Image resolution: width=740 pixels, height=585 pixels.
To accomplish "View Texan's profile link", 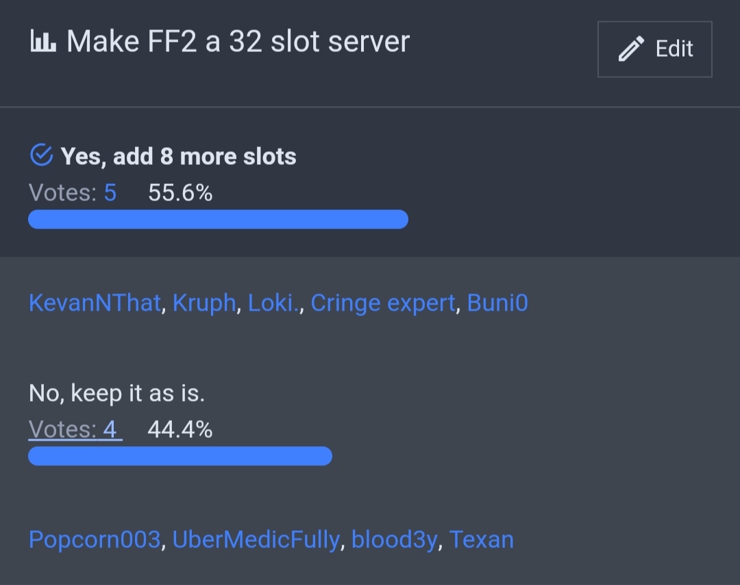I will 482,540.
